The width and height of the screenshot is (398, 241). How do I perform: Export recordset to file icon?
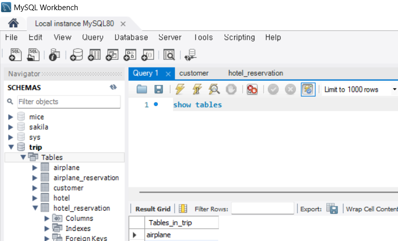click(x=332, y=209)
